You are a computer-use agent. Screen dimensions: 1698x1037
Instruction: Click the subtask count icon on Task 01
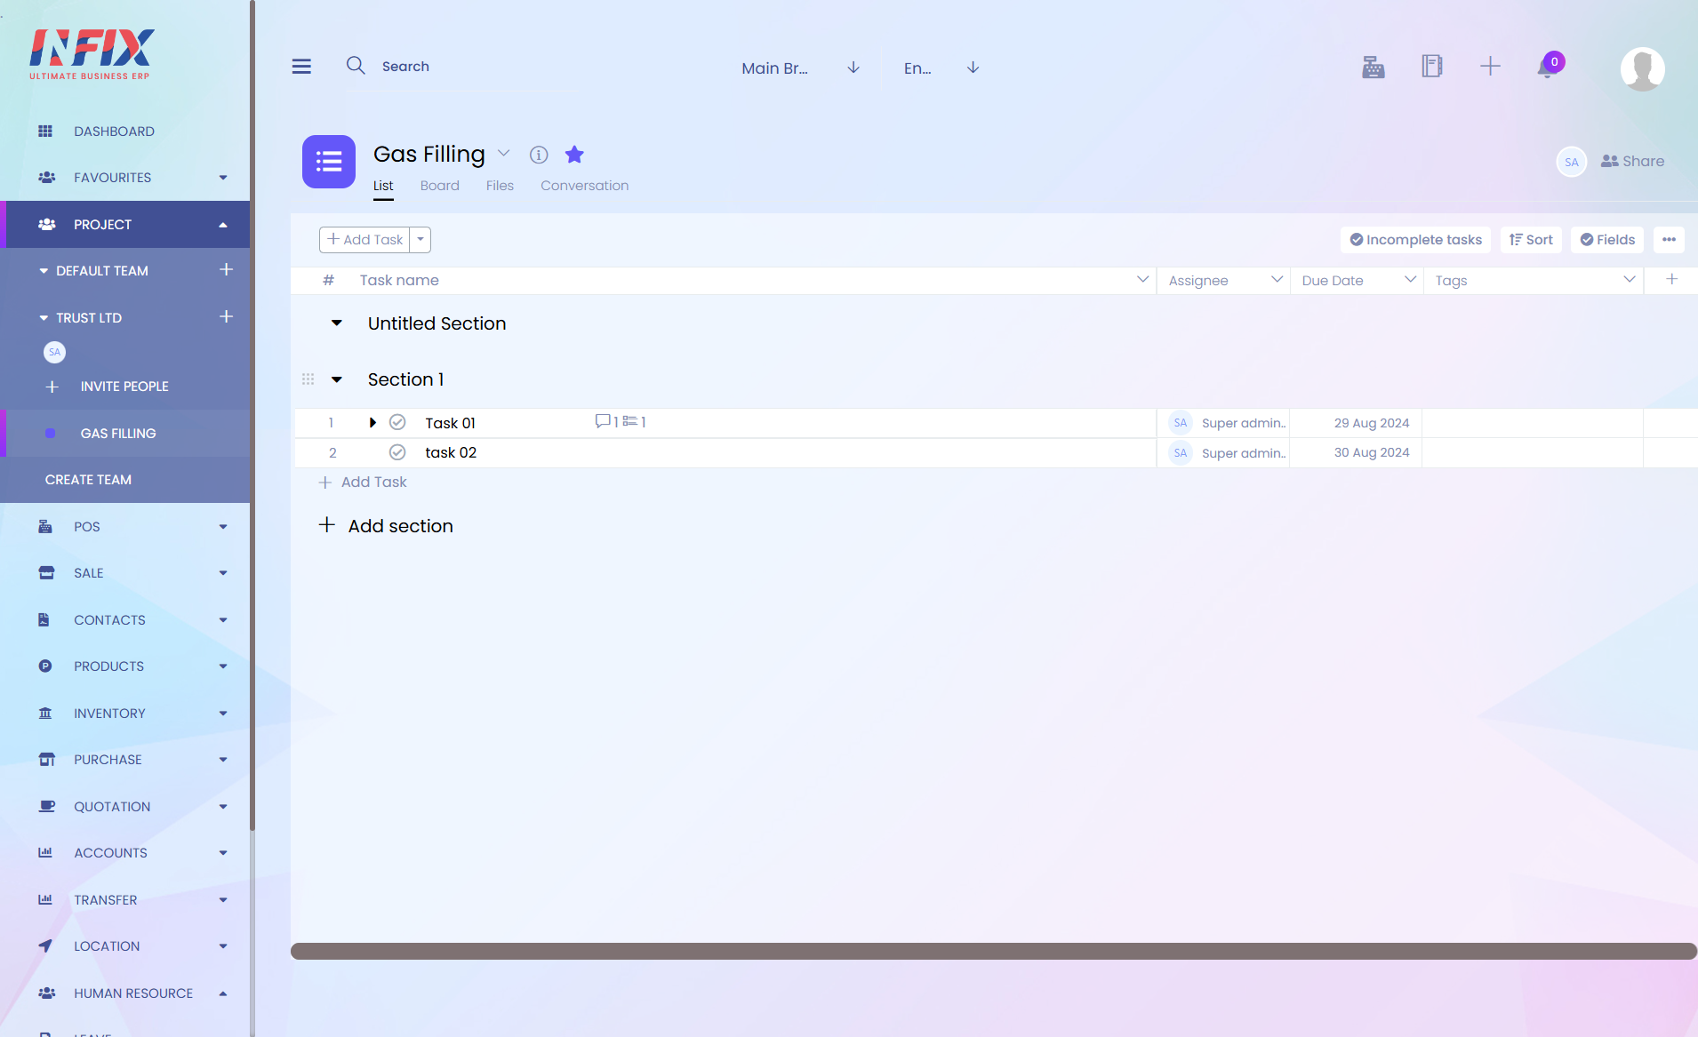630,421
